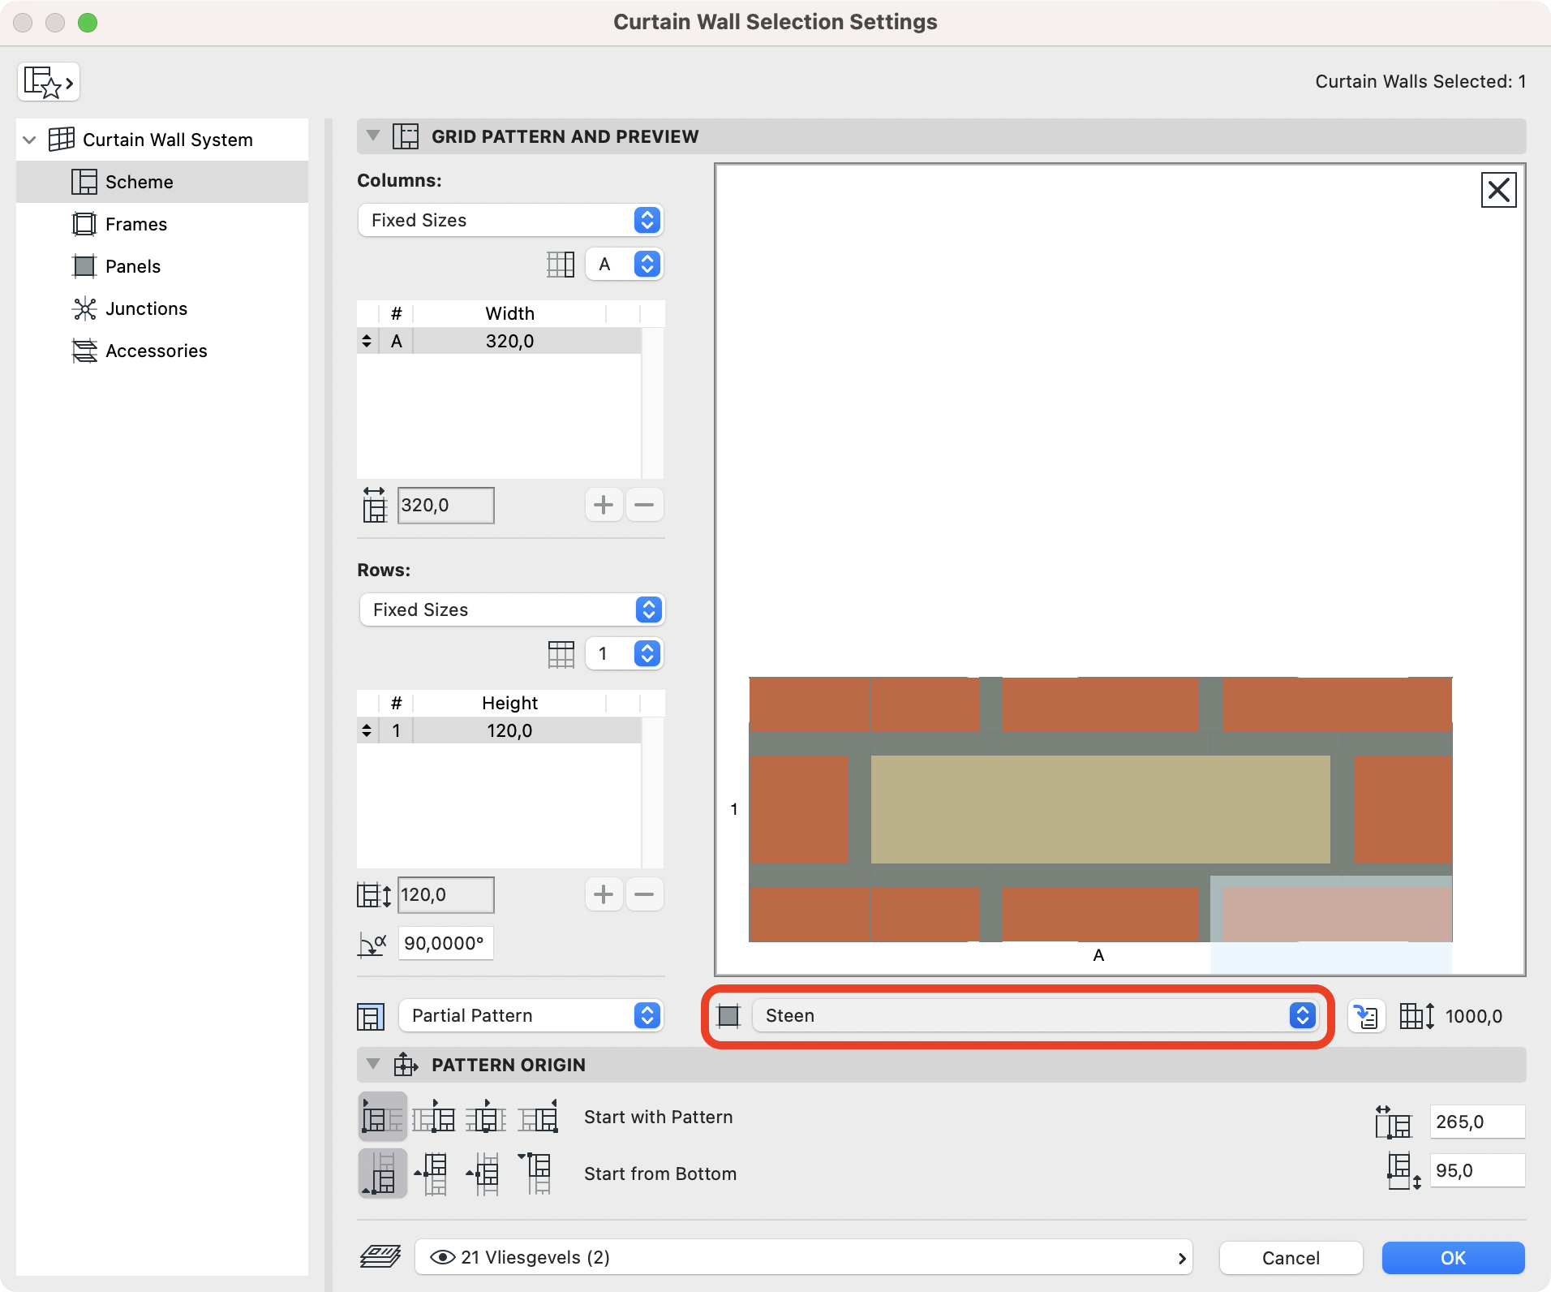Click the row grid icon beside 1
This screenshot has height=1292, width=1551.
[561, 653]
